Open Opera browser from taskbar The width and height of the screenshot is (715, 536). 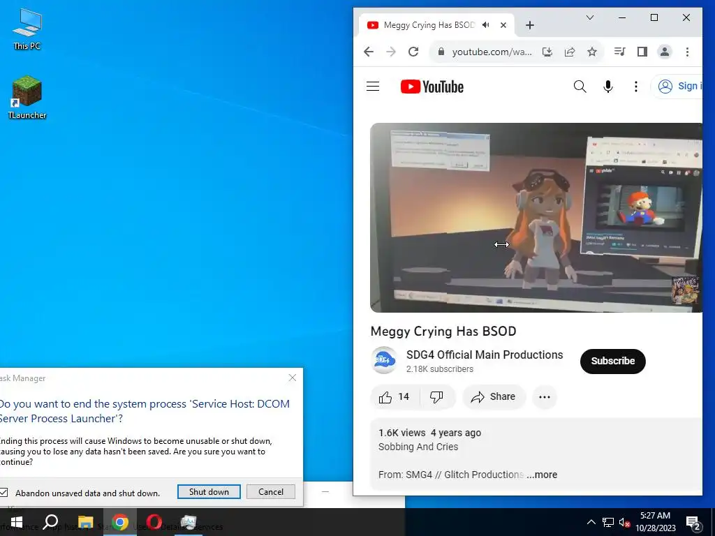(x=154, y=522)
